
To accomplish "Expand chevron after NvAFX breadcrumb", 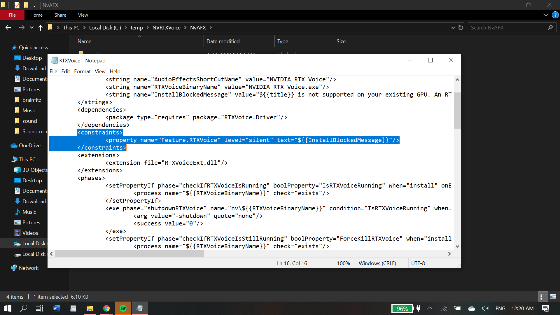I will click(x=211, y=28).
